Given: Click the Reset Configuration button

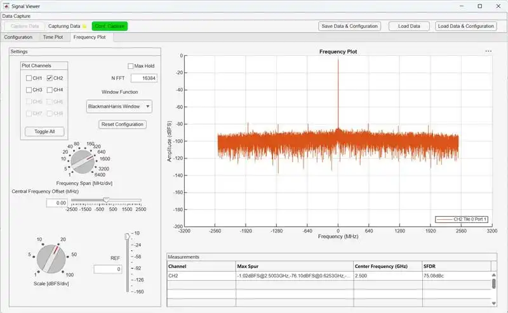Looking at the screenshot, I should [x=123, y=124].
